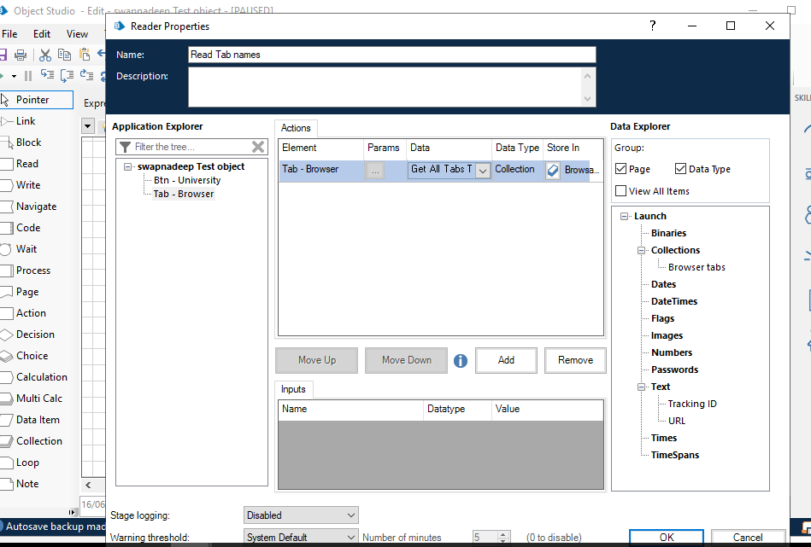811x547 pixels.
Task: Pick the Collection stage tool
Action: tap(38, 441)
